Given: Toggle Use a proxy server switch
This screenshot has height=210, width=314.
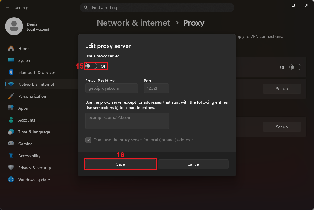Looking at the screenshot, I should [91, 66].
